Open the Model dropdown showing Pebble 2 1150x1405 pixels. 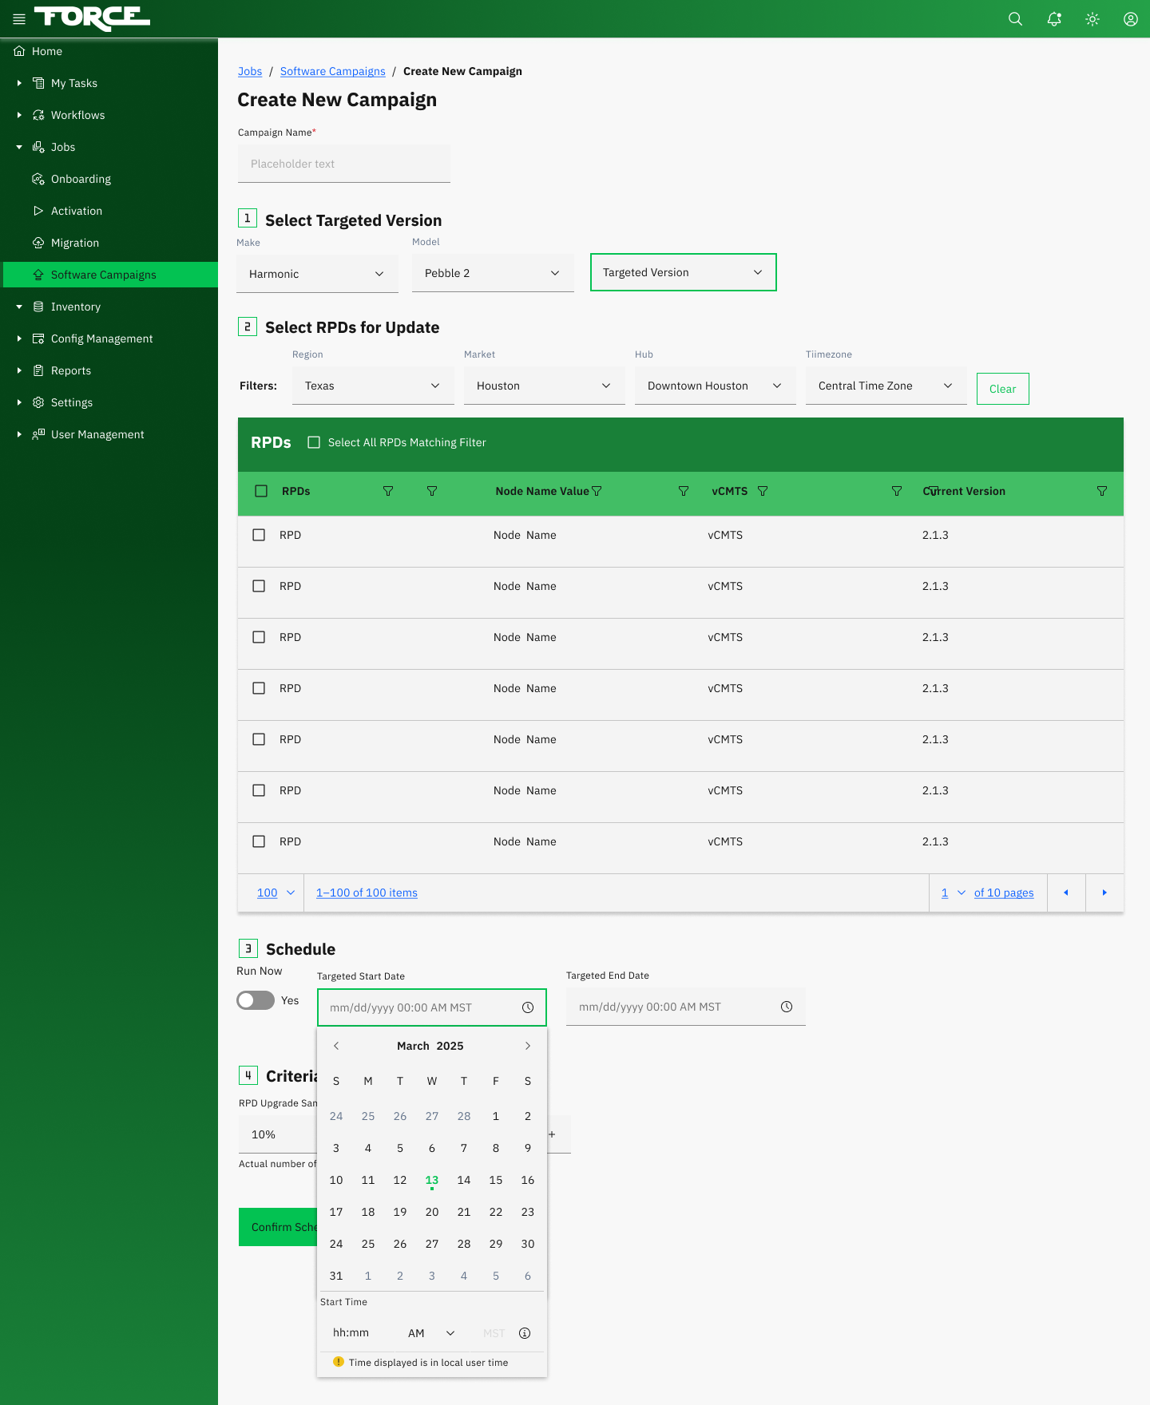[493, 273]
